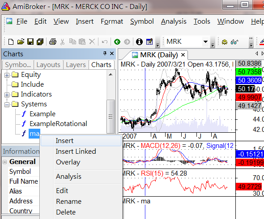Click the Undo arrow icon
264x219 pixels.
click(105, 42)
